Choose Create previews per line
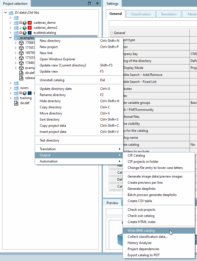This screenshot has width=197, height=261. tap(159, 183)
